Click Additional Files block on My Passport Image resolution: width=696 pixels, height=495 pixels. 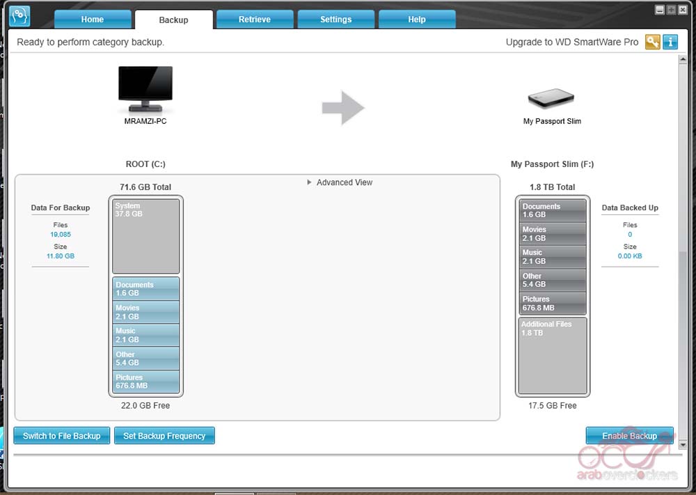[553, 355]
